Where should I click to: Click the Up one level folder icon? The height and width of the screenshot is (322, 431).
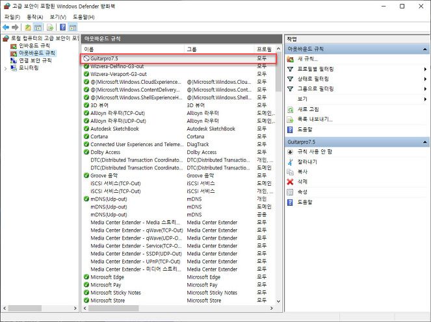(x=28, y=27)
